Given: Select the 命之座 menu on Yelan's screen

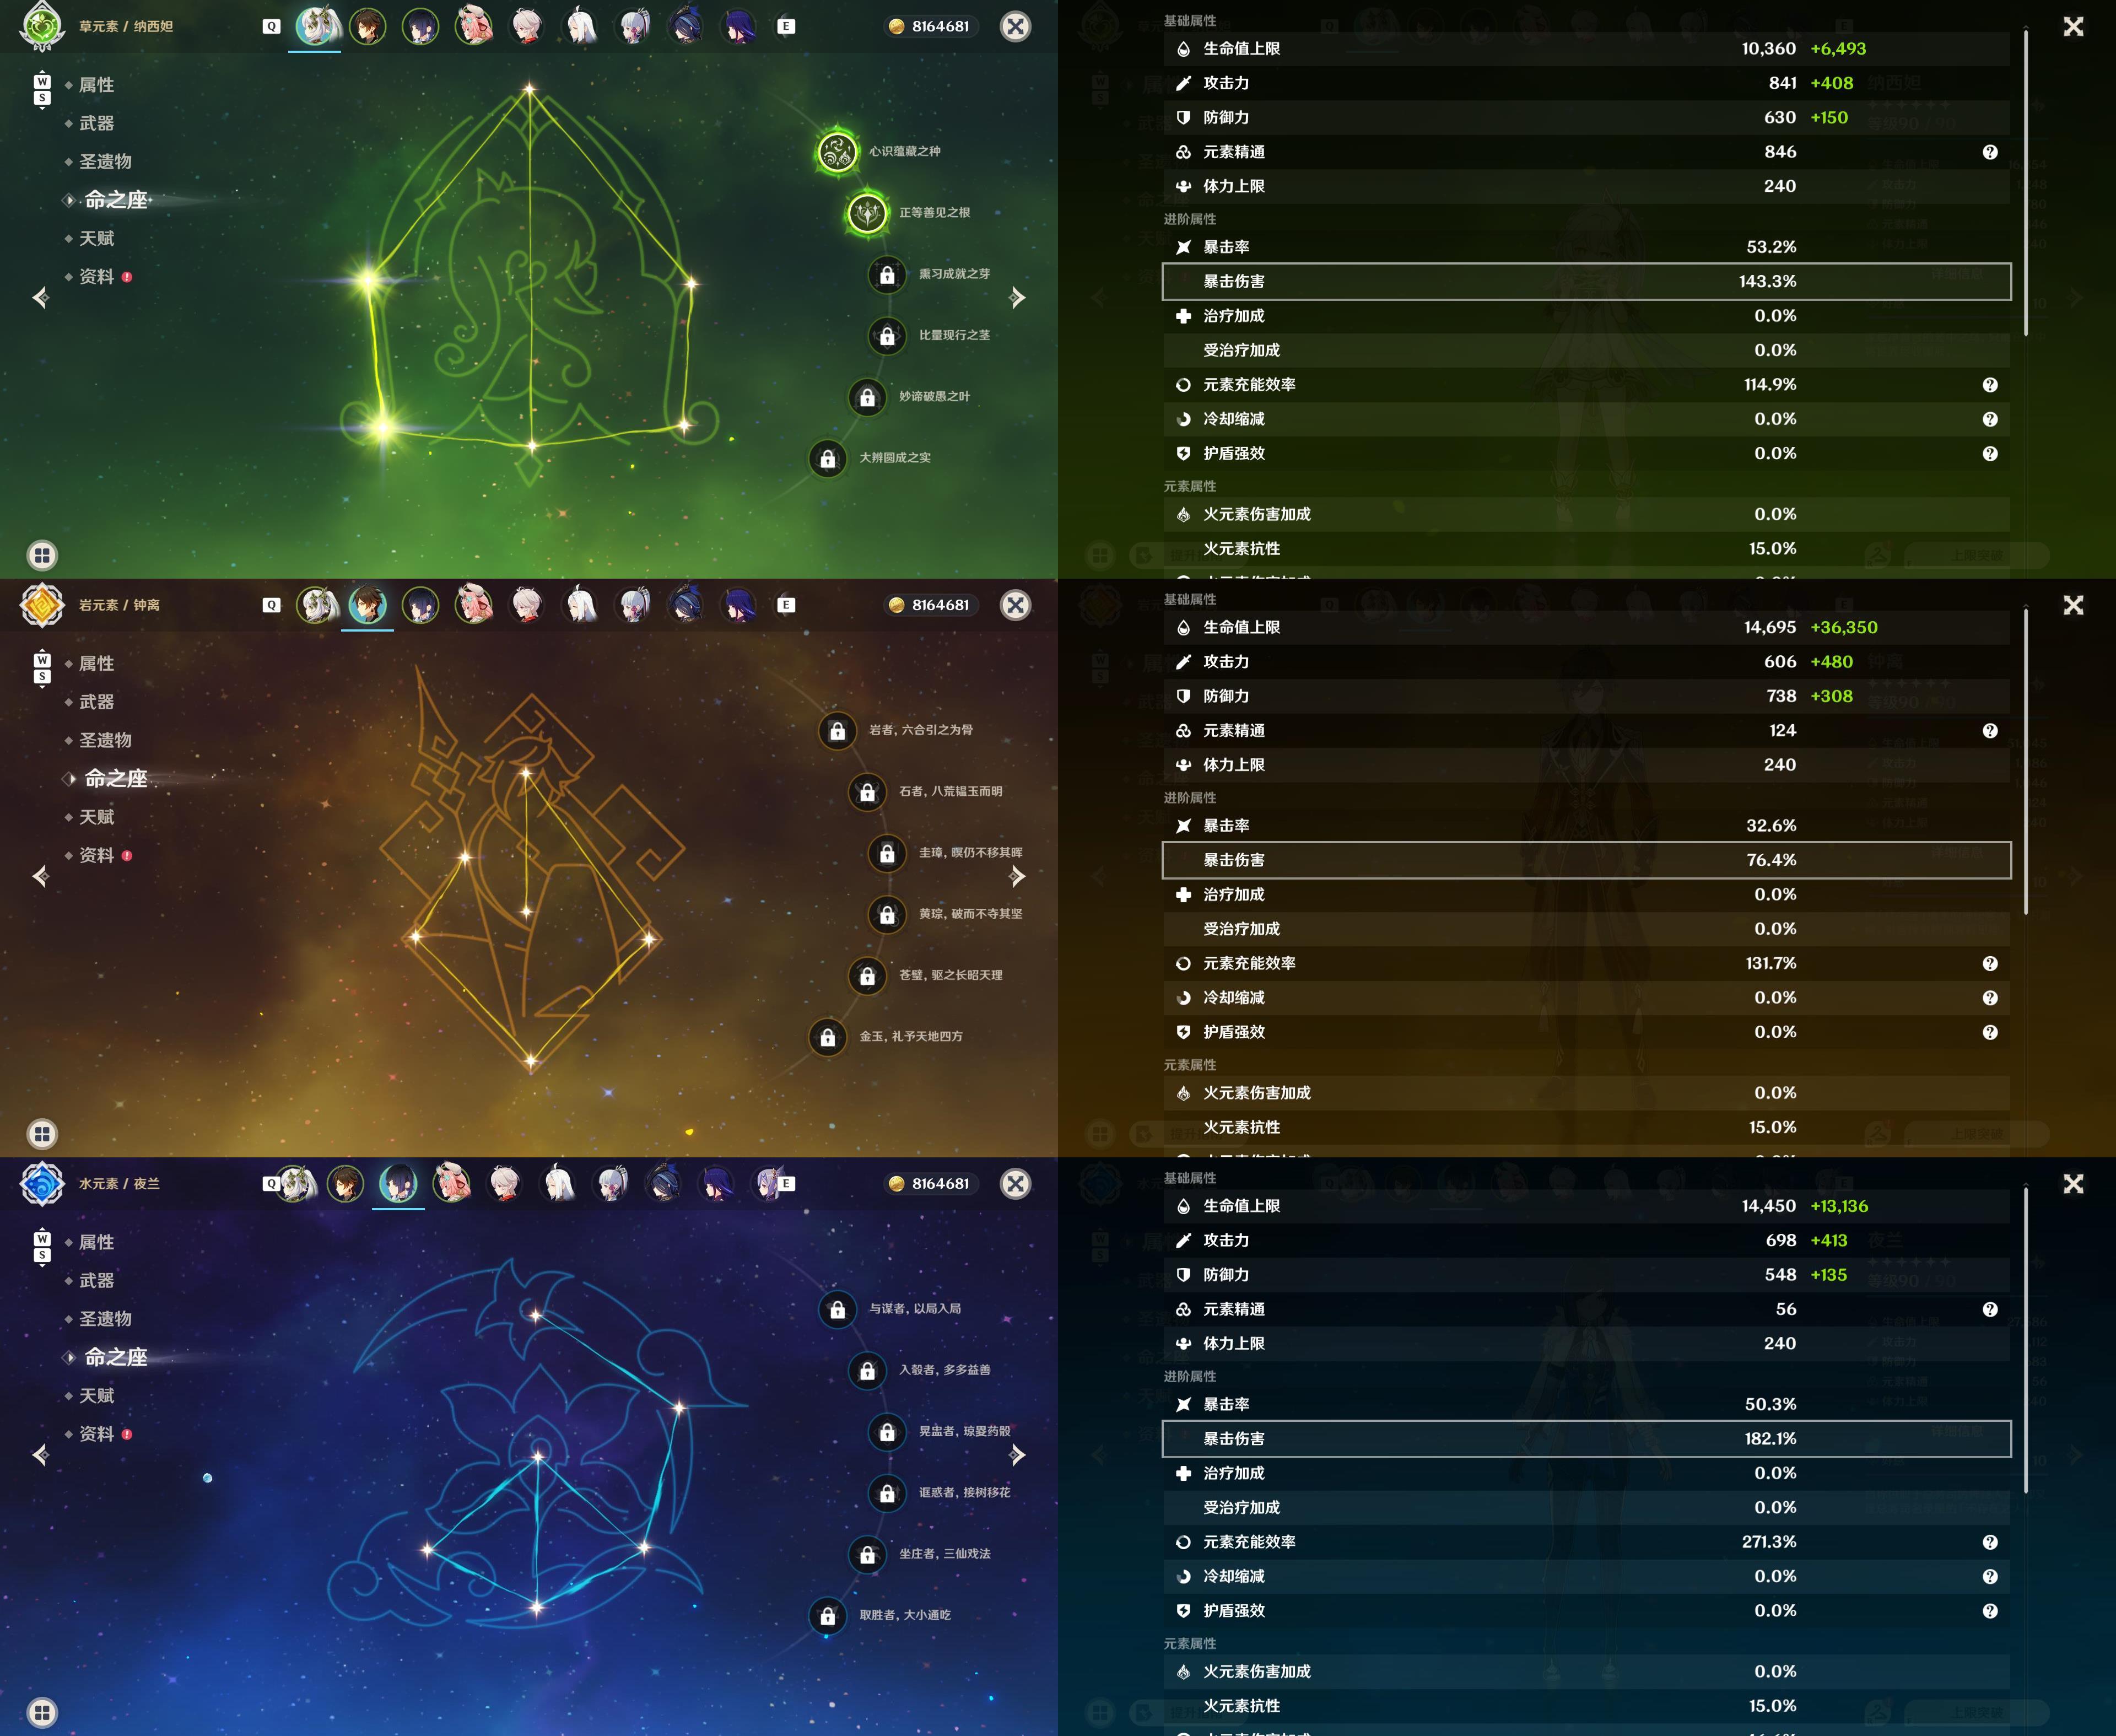Looking at the screenshot, I should (115, 1357).
